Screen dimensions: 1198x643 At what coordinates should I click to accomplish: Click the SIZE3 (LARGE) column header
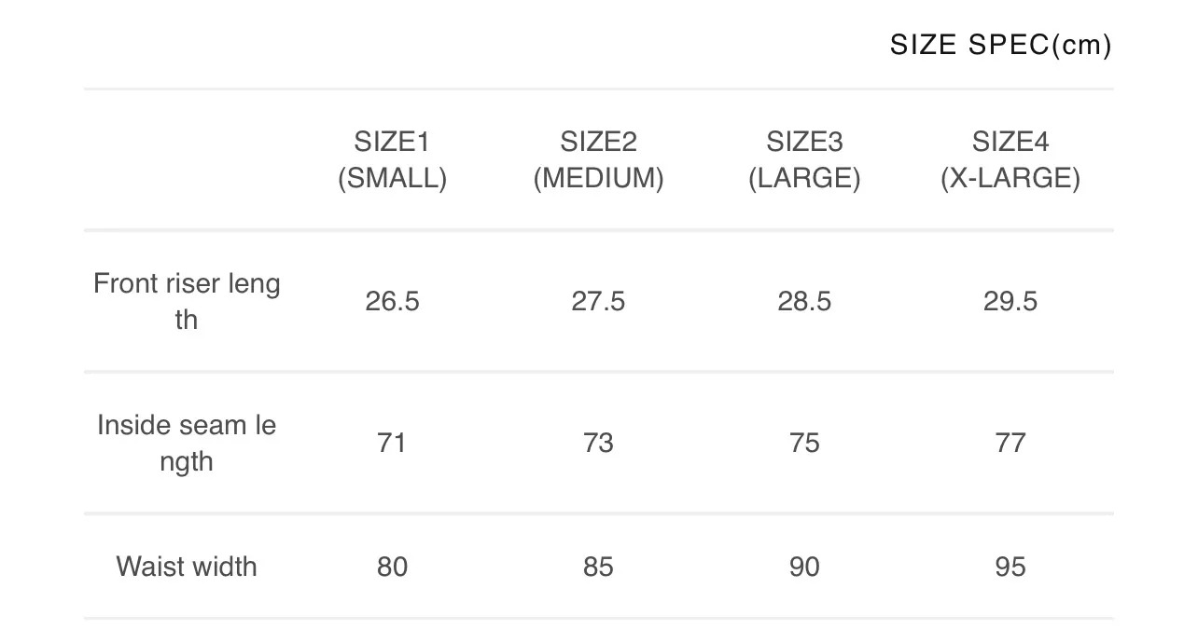(x=804, y=160)
